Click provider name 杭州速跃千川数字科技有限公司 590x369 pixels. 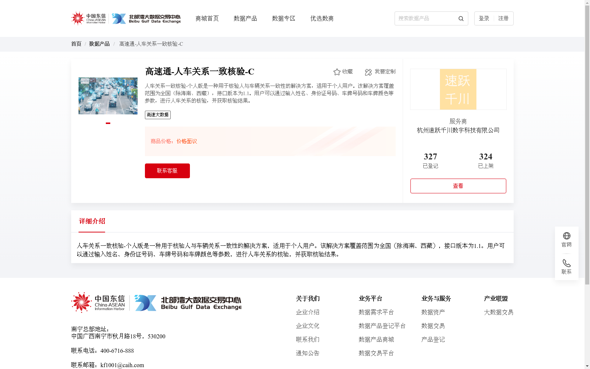pyautogui.click(x=458, y=130)
